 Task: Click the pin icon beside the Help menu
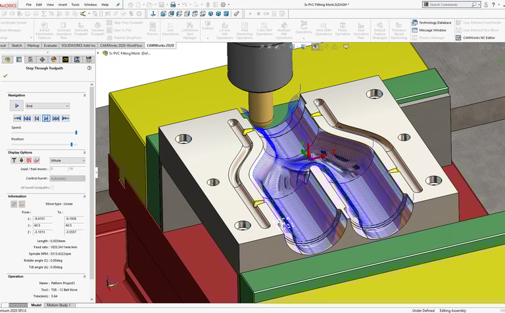point(118,5)
